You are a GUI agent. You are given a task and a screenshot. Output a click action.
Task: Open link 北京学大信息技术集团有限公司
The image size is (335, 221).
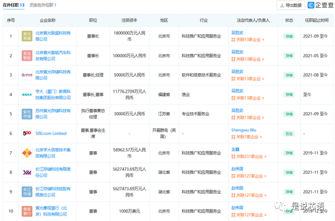coord(53,153)
